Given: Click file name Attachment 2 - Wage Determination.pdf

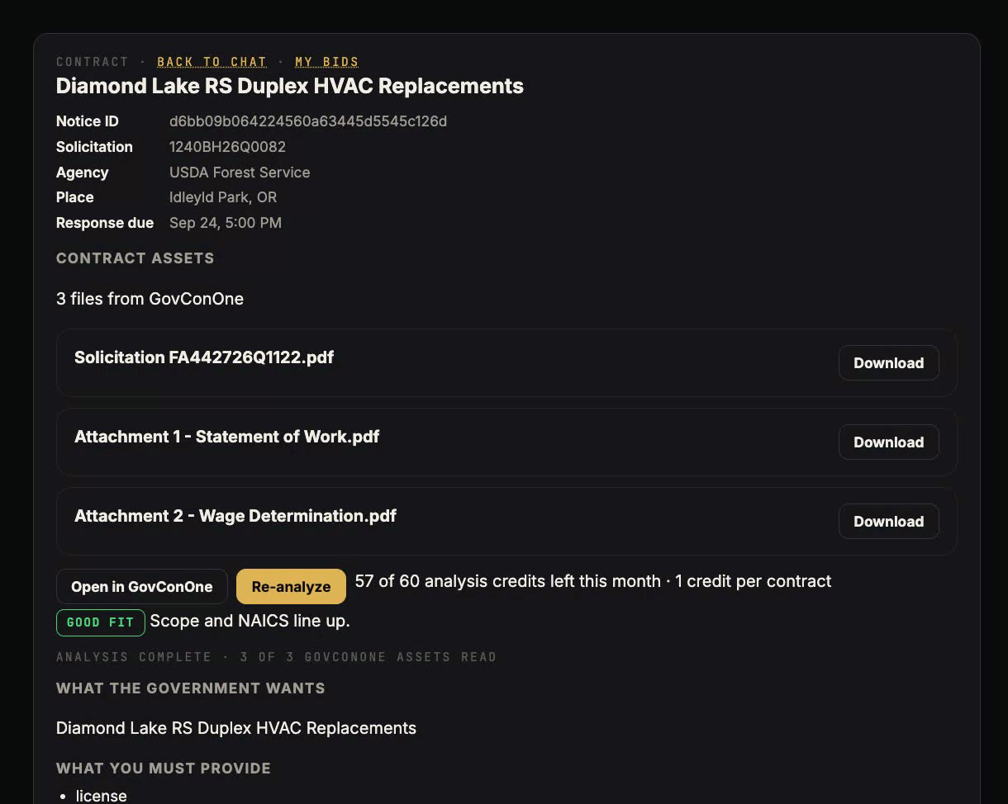Looking at the screenshot, I should 235,516.
